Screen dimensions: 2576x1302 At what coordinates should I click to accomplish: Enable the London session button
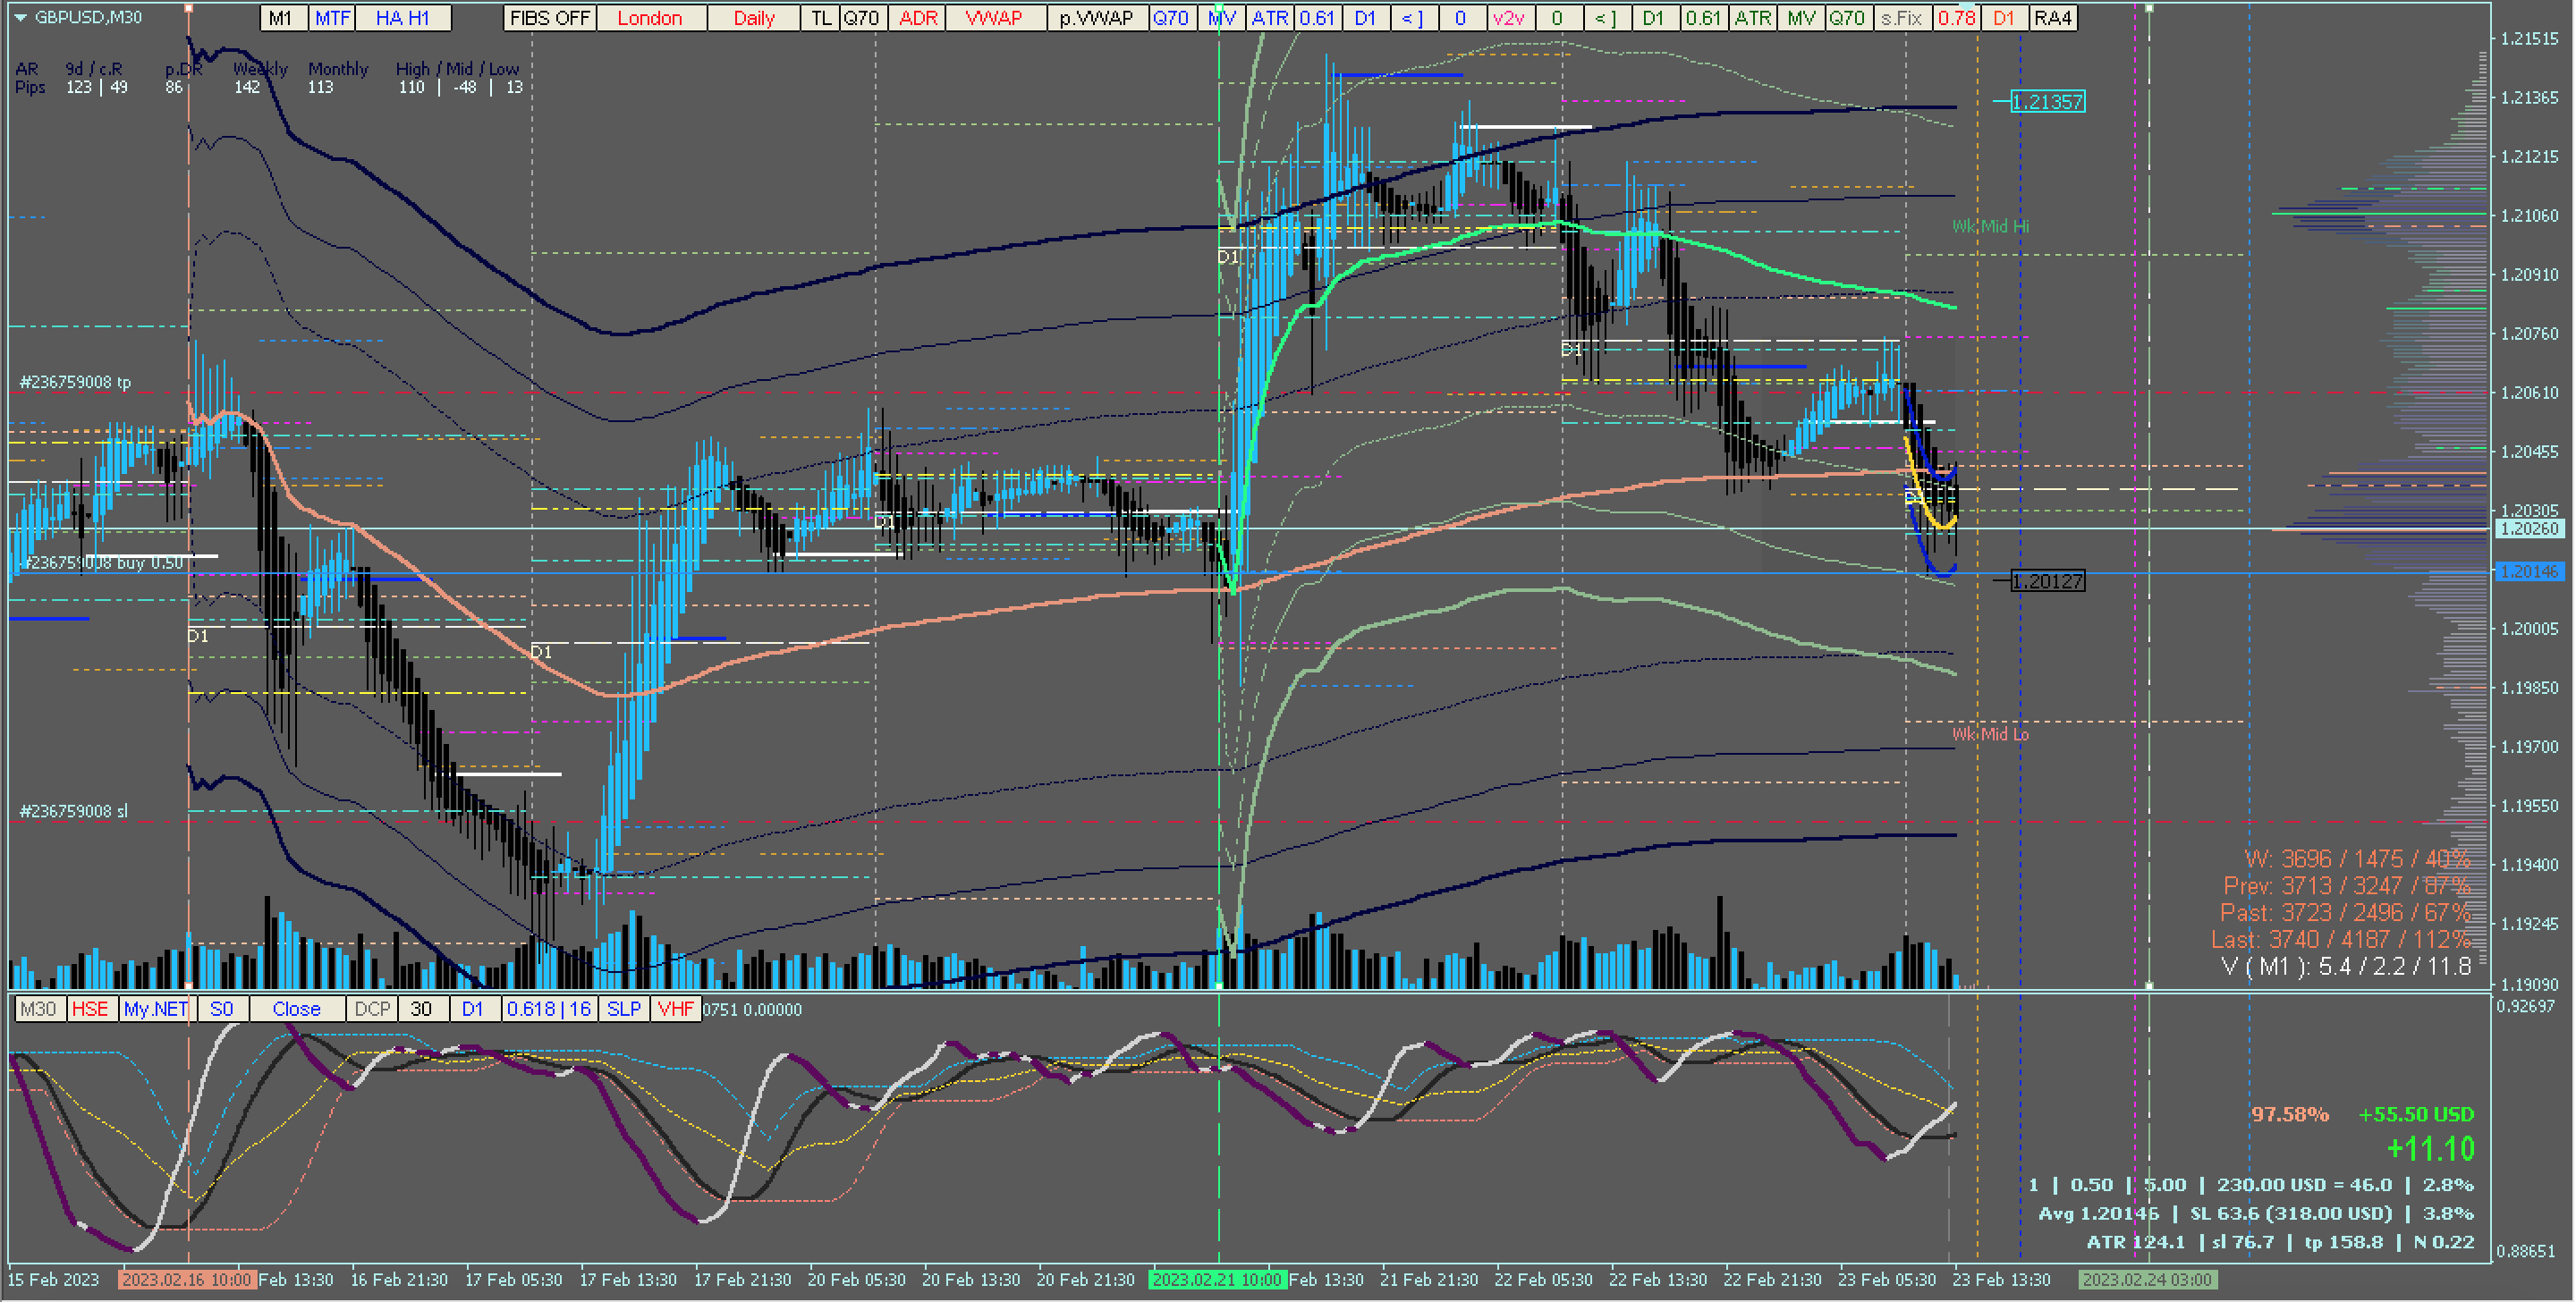(x=649, y=18)
